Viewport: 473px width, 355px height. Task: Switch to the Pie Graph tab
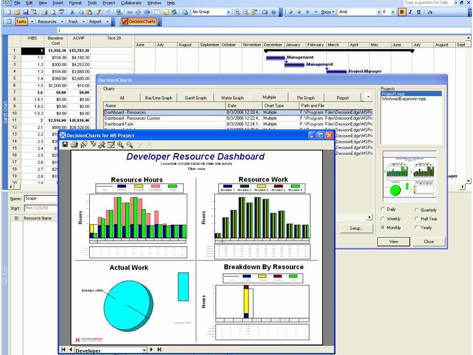tap(306, 98)
